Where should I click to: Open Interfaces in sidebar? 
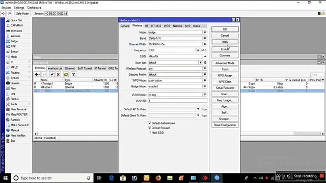tap(16, 30)
